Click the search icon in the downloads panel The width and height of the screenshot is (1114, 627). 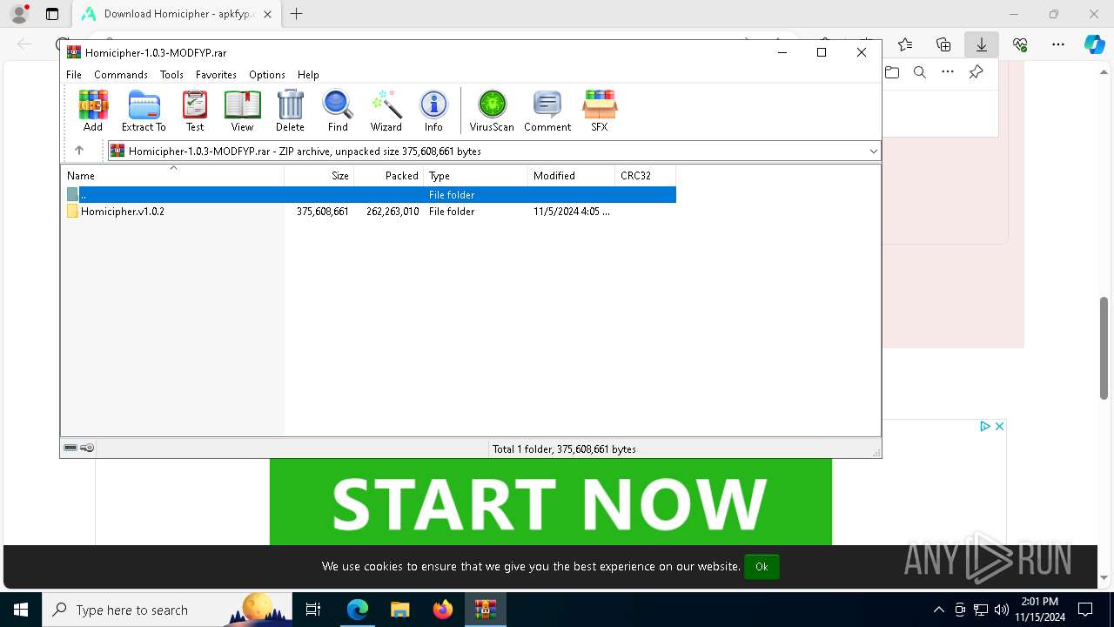click(920, 72)
